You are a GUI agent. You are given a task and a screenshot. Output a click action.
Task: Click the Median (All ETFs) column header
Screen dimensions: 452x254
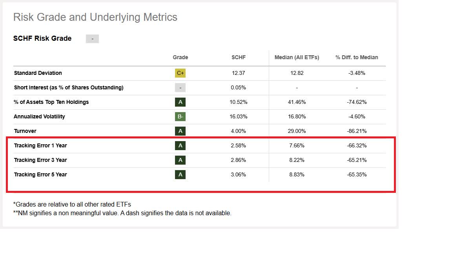tap(297, 57)
